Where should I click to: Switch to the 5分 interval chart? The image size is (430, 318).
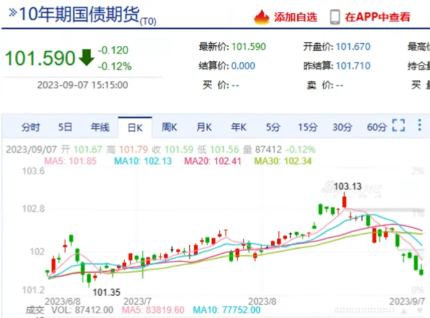273,127
